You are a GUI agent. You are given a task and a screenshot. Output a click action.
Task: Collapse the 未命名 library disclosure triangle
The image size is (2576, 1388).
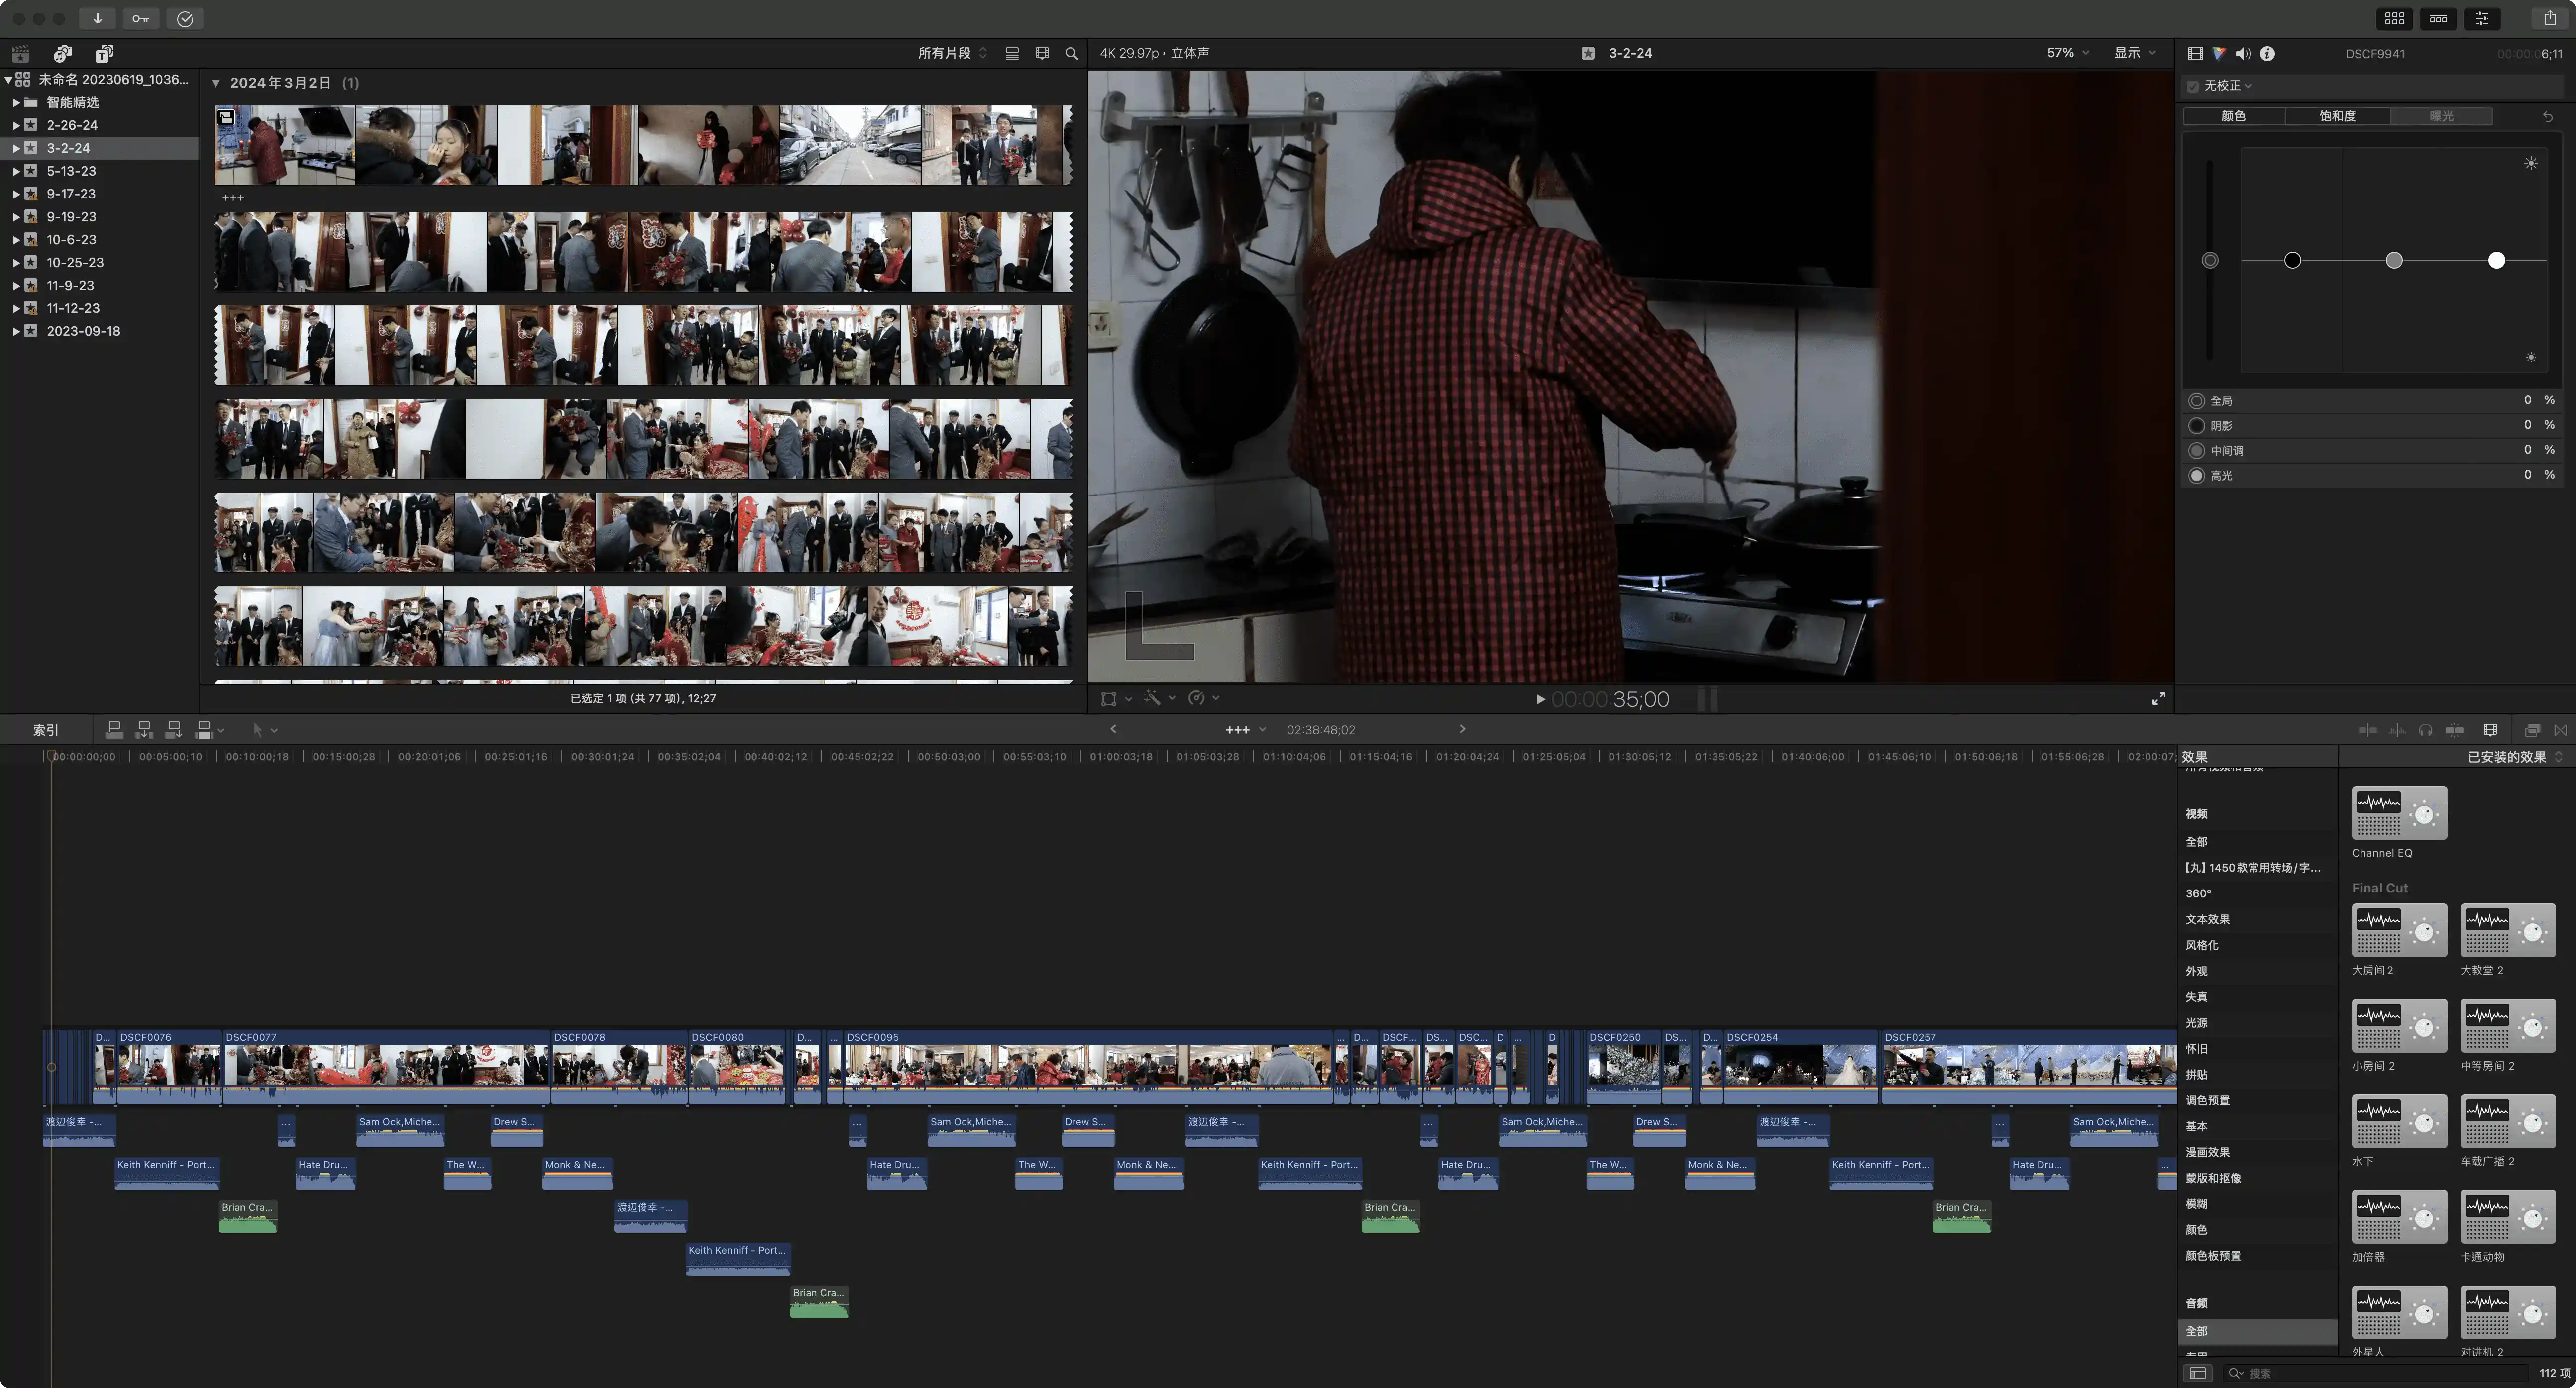(x=8, y=79)
